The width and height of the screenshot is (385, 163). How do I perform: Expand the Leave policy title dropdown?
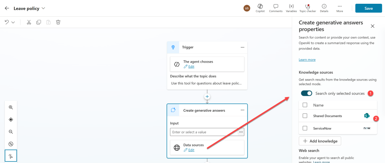(x=44, y=8)
